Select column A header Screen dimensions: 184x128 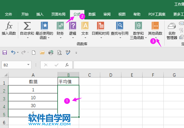(33, 75)
